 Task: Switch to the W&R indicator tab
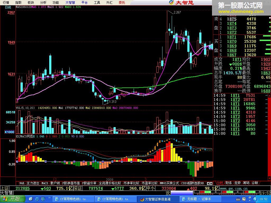tap(22, 183)
